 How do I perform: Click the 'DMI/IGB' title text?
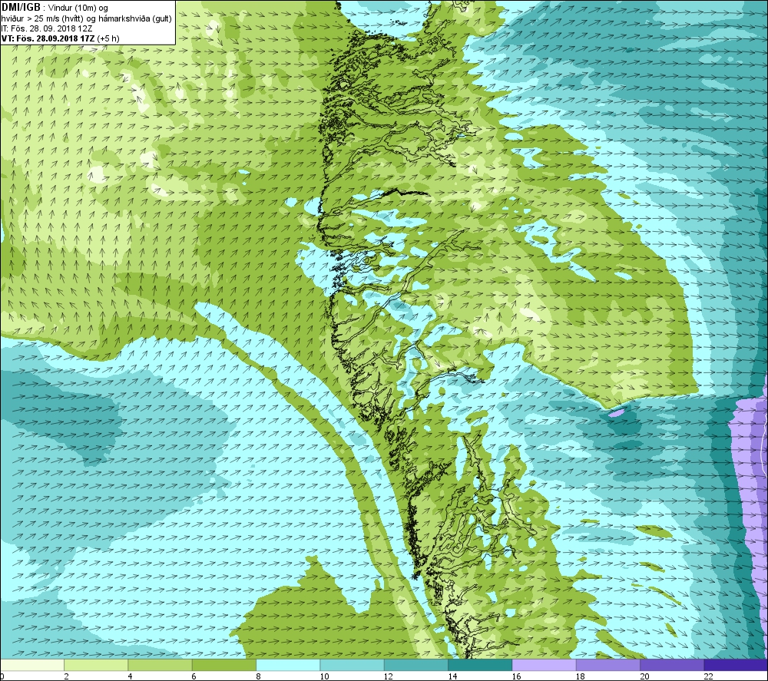click(x=21, y=8)
